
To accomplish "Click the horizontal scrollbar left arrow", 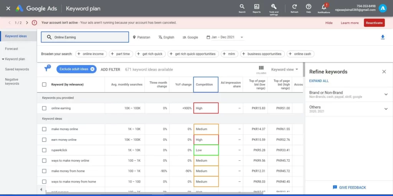I will (41, 189).
